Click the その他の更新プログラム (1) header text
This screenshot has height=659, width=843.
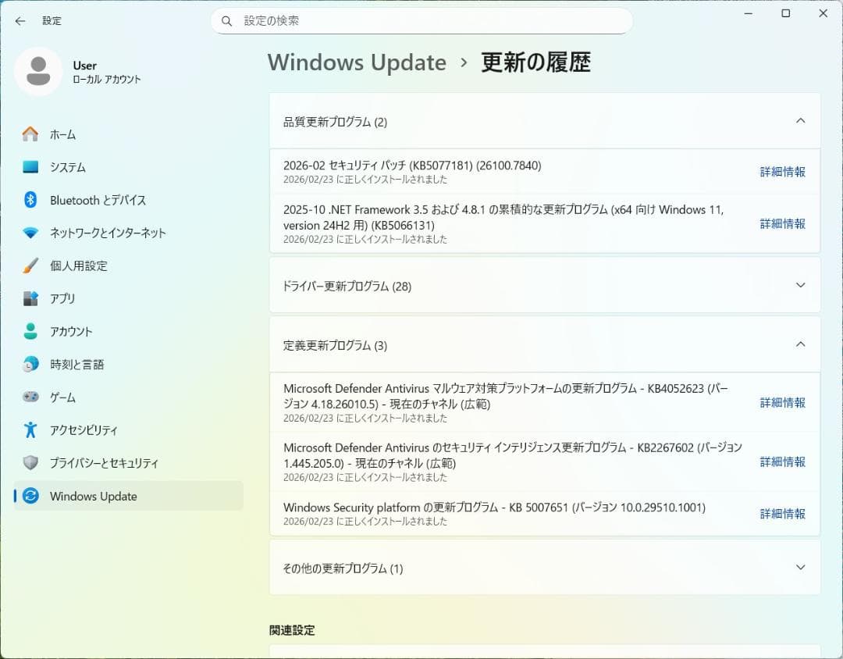(343, 568)
